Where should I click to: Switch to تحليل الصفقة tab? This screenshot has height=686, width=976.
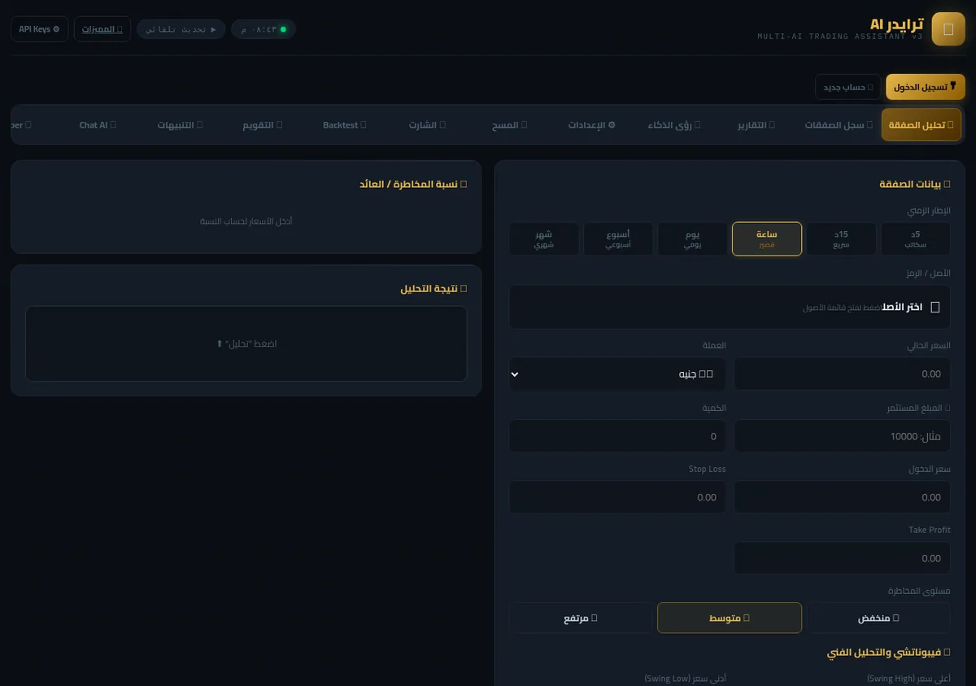(922, 125)
